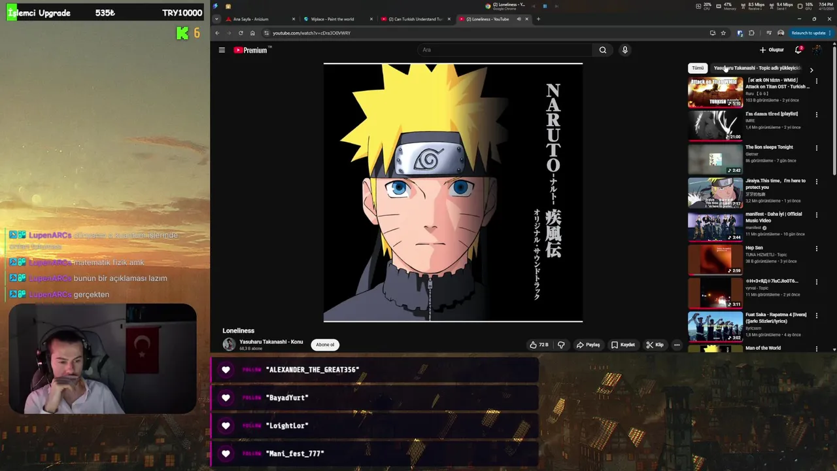837x471 pixels.
Task: Switch to the Can Turkish Understand tab
Action: (416, 19)
